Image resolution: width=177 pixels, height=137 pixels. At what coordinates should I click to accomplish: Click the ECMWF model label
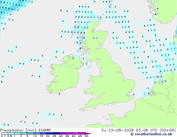(x=45, y=130)
